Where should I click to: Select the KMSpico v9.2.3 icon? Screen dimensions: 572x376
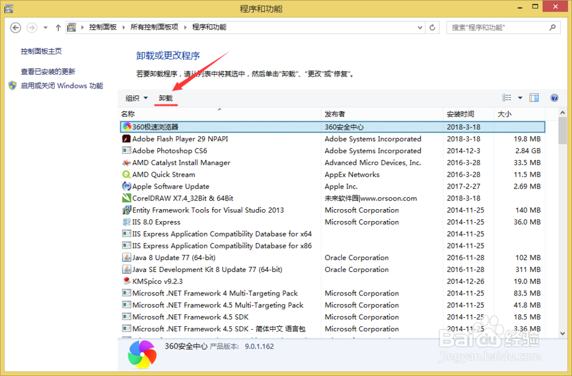pyautogui.click(x=126, y=281)
